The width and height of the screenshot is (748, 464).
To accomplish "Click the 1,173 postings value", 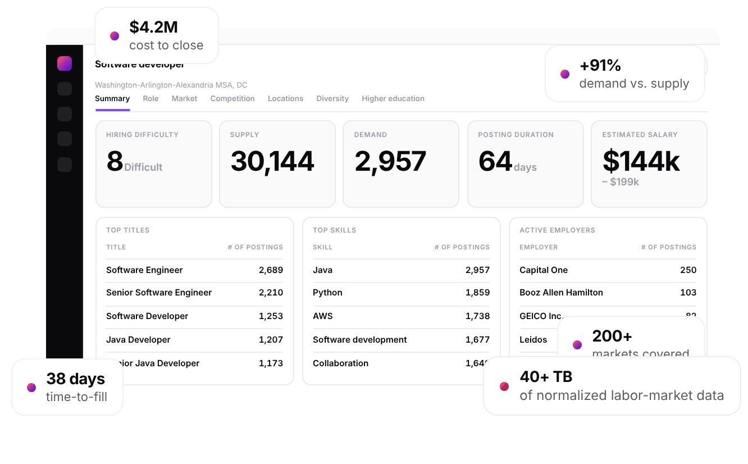I will (x=271, y=363).
